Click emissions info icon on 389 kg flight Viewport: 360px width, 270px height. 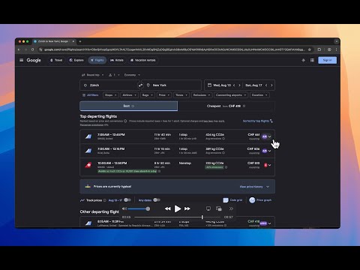coord(223,153)
